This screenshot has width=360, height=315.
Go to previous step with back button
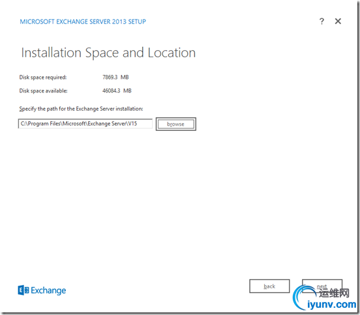(269, 286)
